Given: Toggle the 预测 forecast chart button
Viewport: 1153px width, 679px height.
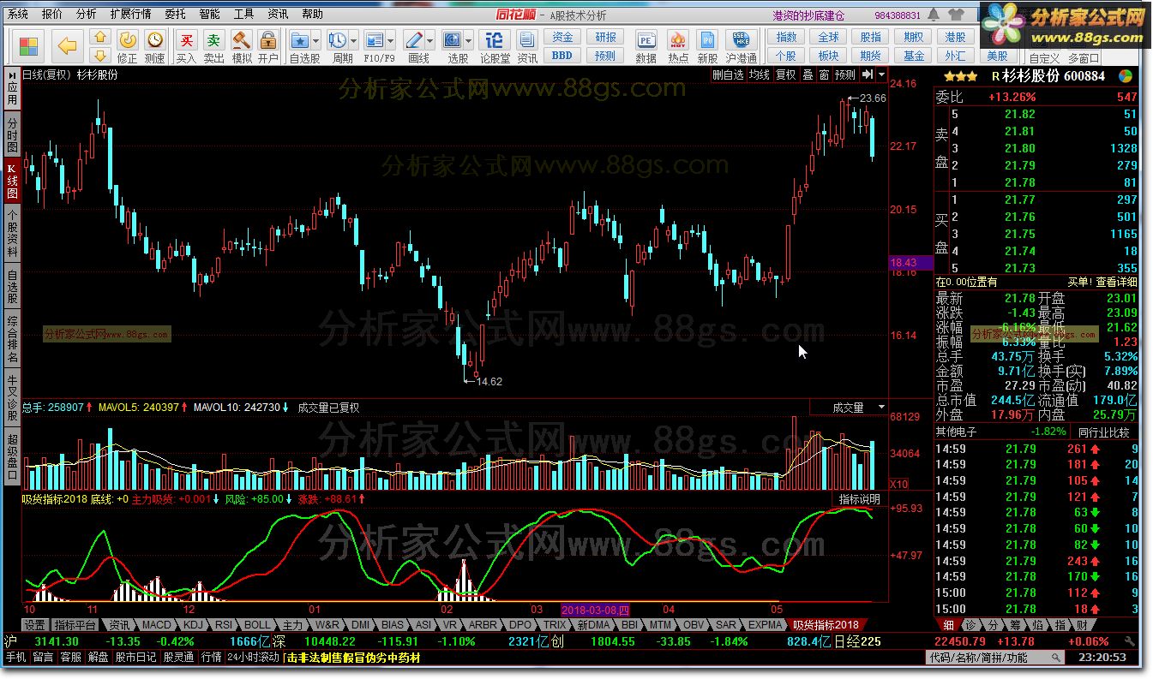Looking at the screenshot, I should (845, 75).
